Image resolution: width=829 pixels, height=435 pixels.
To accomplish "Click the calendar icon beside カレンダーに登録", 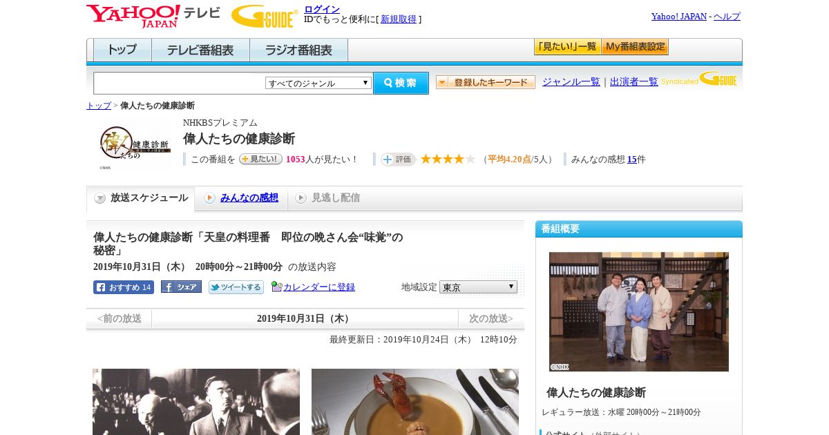I will pyautogui.click(x=276, y=287).
